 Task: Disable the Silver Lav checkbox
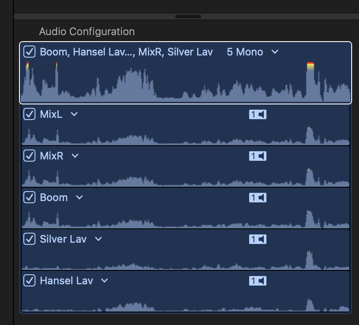coord(29,239)
